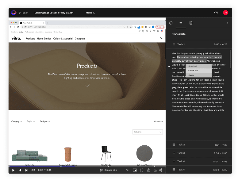Expand Task 2 transcript
This screenshot has height=184, width=242.
(198, 145)
